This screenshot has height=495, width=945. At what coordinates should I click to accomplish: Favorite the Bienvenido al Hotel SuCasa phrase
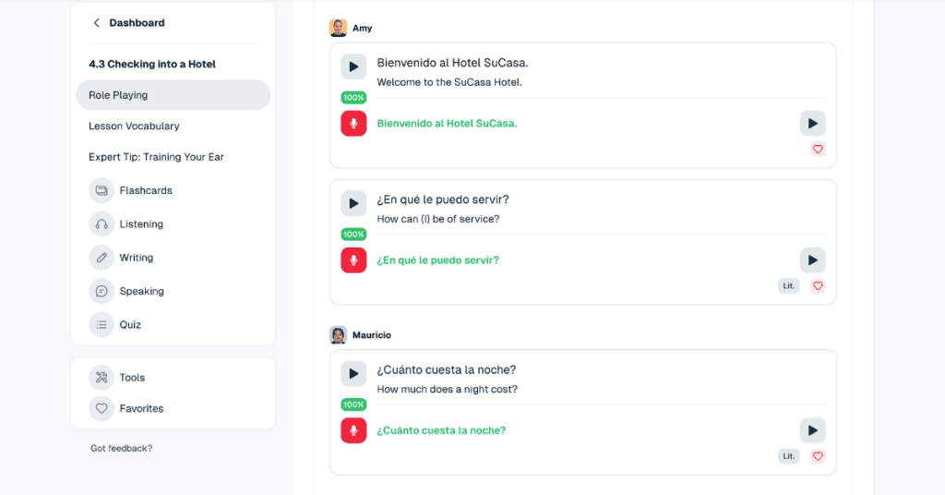818,149
